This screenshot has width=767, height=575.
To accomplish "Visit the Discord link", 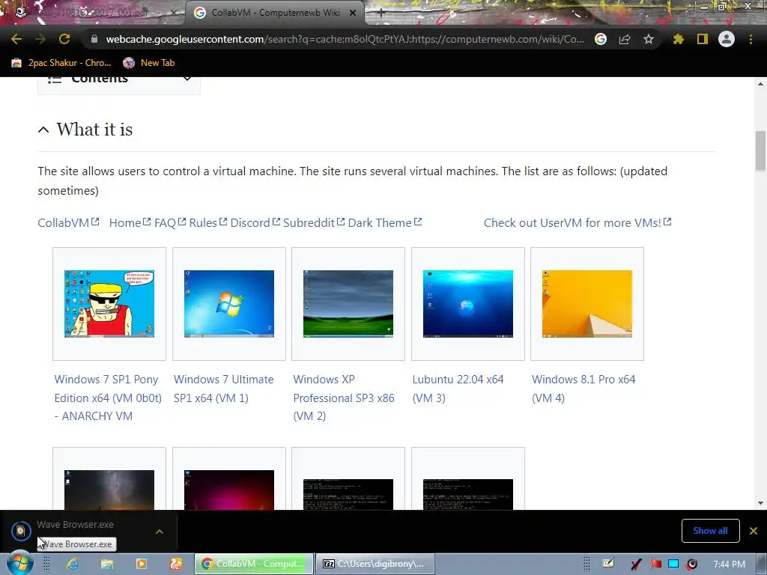I will (255, 222).
